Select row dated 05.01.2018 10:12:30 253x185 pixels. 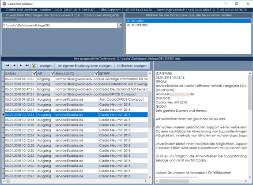[76, 151]
